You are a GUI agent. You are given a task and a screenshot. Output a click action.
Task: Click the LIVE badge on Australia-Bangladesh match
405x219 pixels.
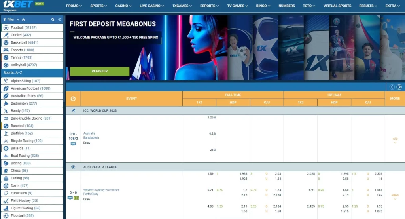(x=73, y=144)
